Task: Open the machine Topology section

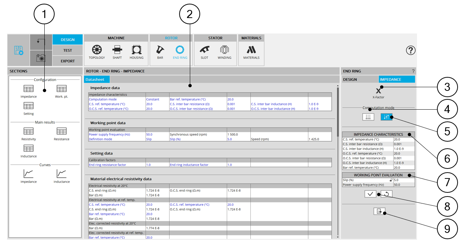Action: point(97,50)
